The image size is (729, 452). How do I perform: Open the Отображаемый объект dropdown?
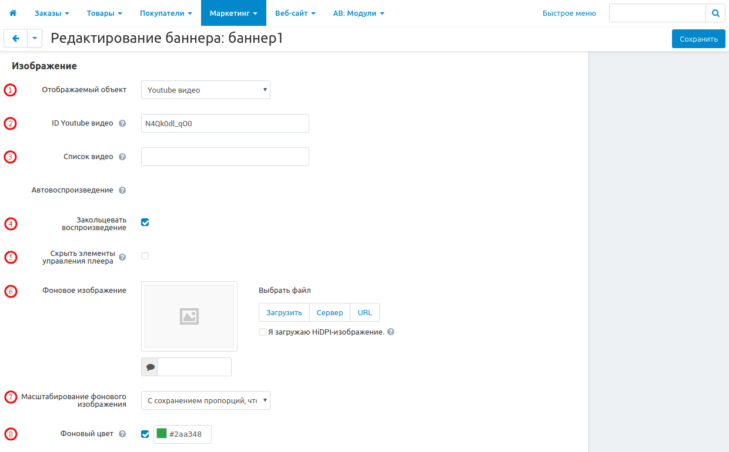206,90
